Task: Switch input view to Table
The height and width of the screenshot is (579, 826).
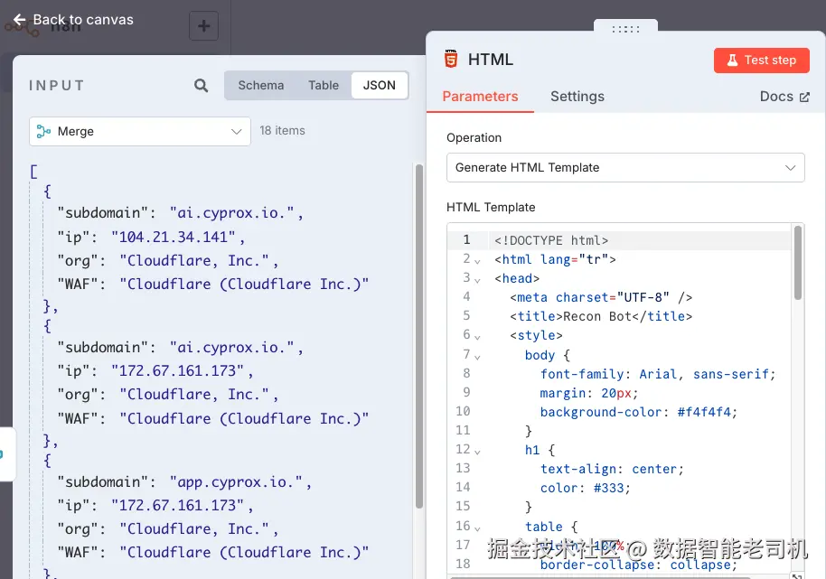Action: coord(324,85)
